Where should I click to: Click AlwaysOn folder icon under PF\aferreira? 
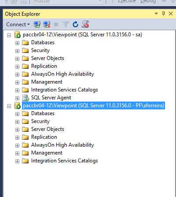(x=25, y=145)
